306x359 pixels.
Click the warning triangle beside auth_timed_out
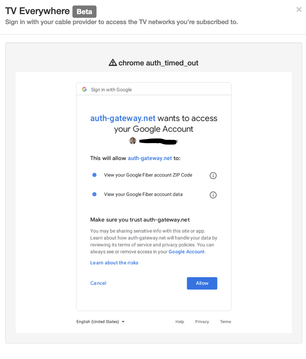113,63
